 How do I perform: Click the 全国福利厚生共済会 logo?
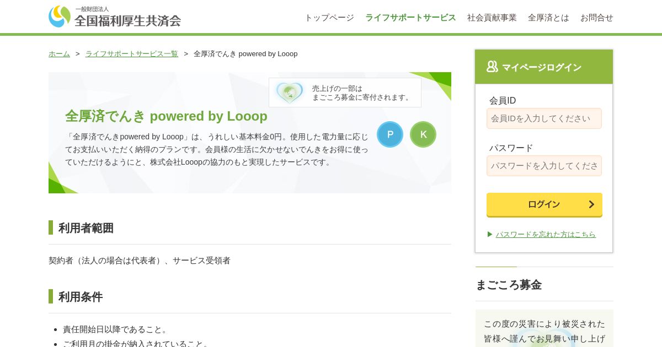tap(115, 17)
